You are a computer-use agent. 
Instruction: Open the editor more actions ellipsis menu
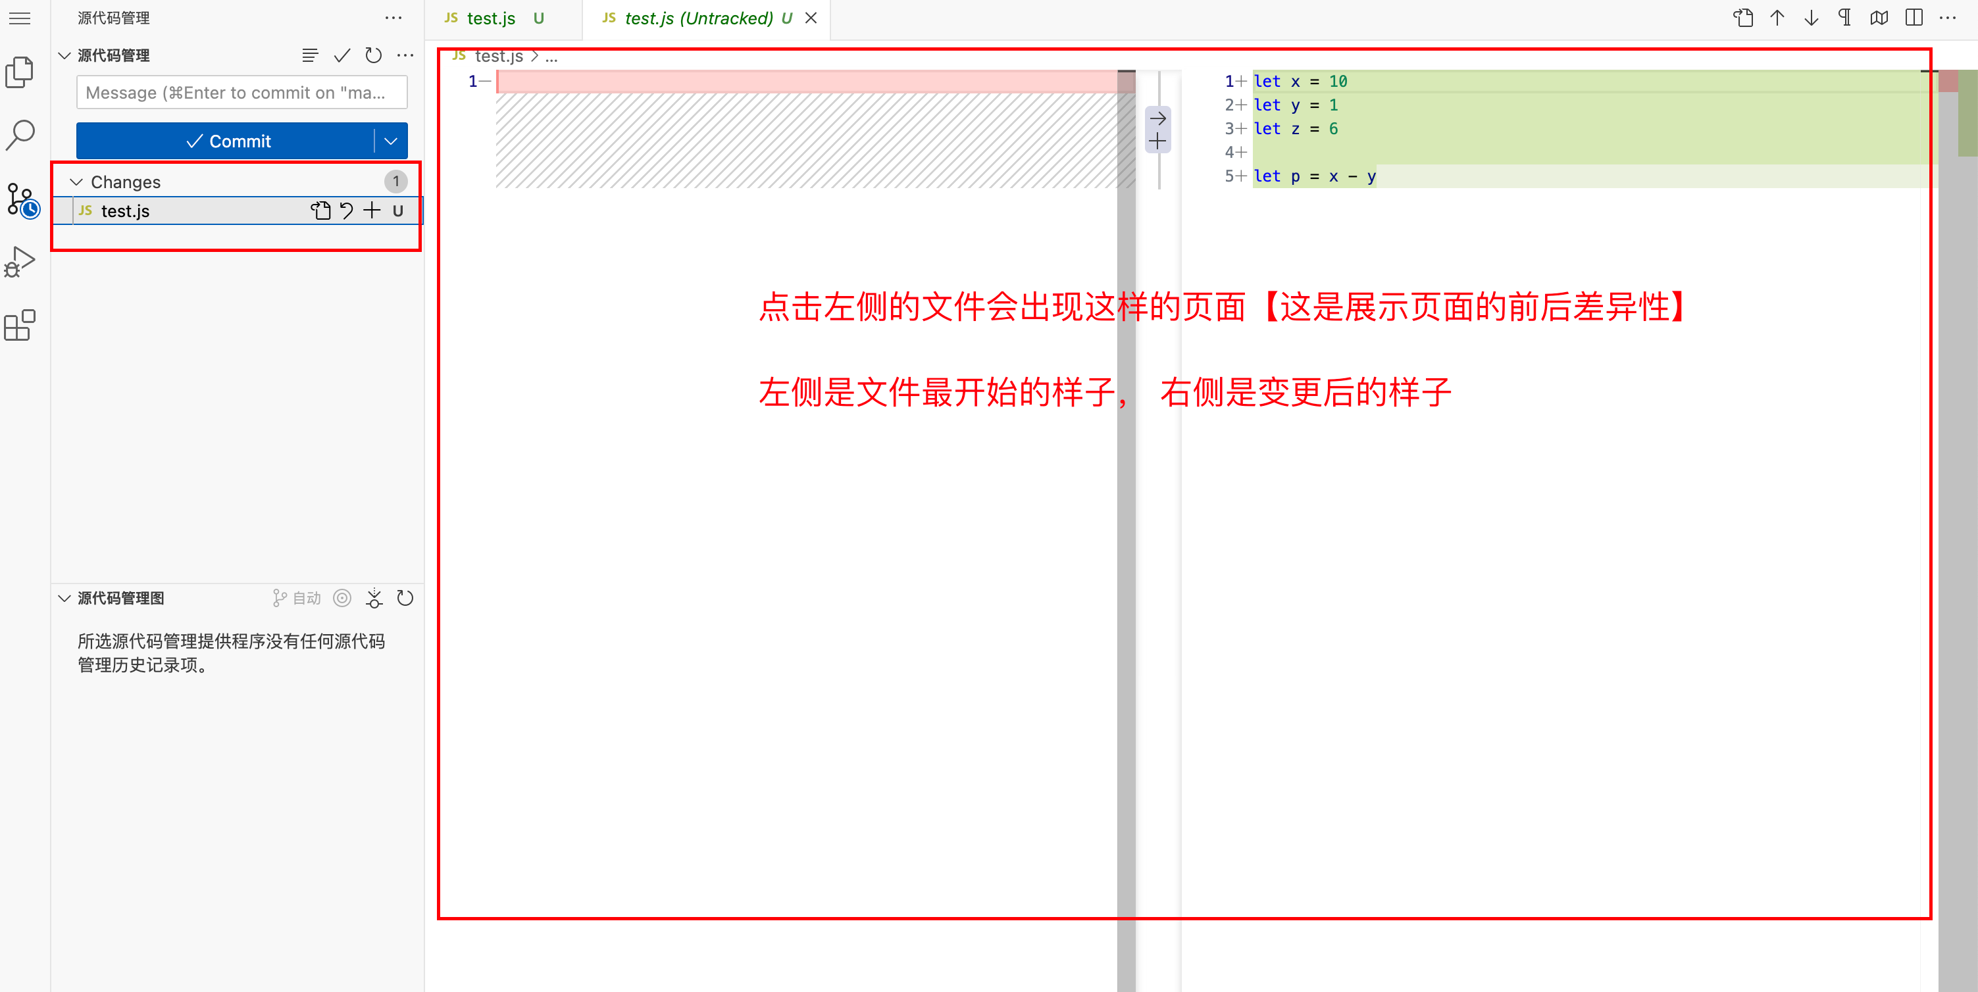[x=1948, y=18]
